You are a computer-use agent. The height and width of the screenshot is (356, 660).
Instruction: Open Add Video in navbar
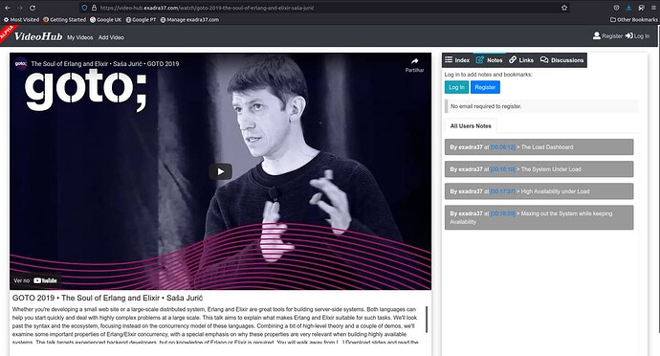click(111, 37)
